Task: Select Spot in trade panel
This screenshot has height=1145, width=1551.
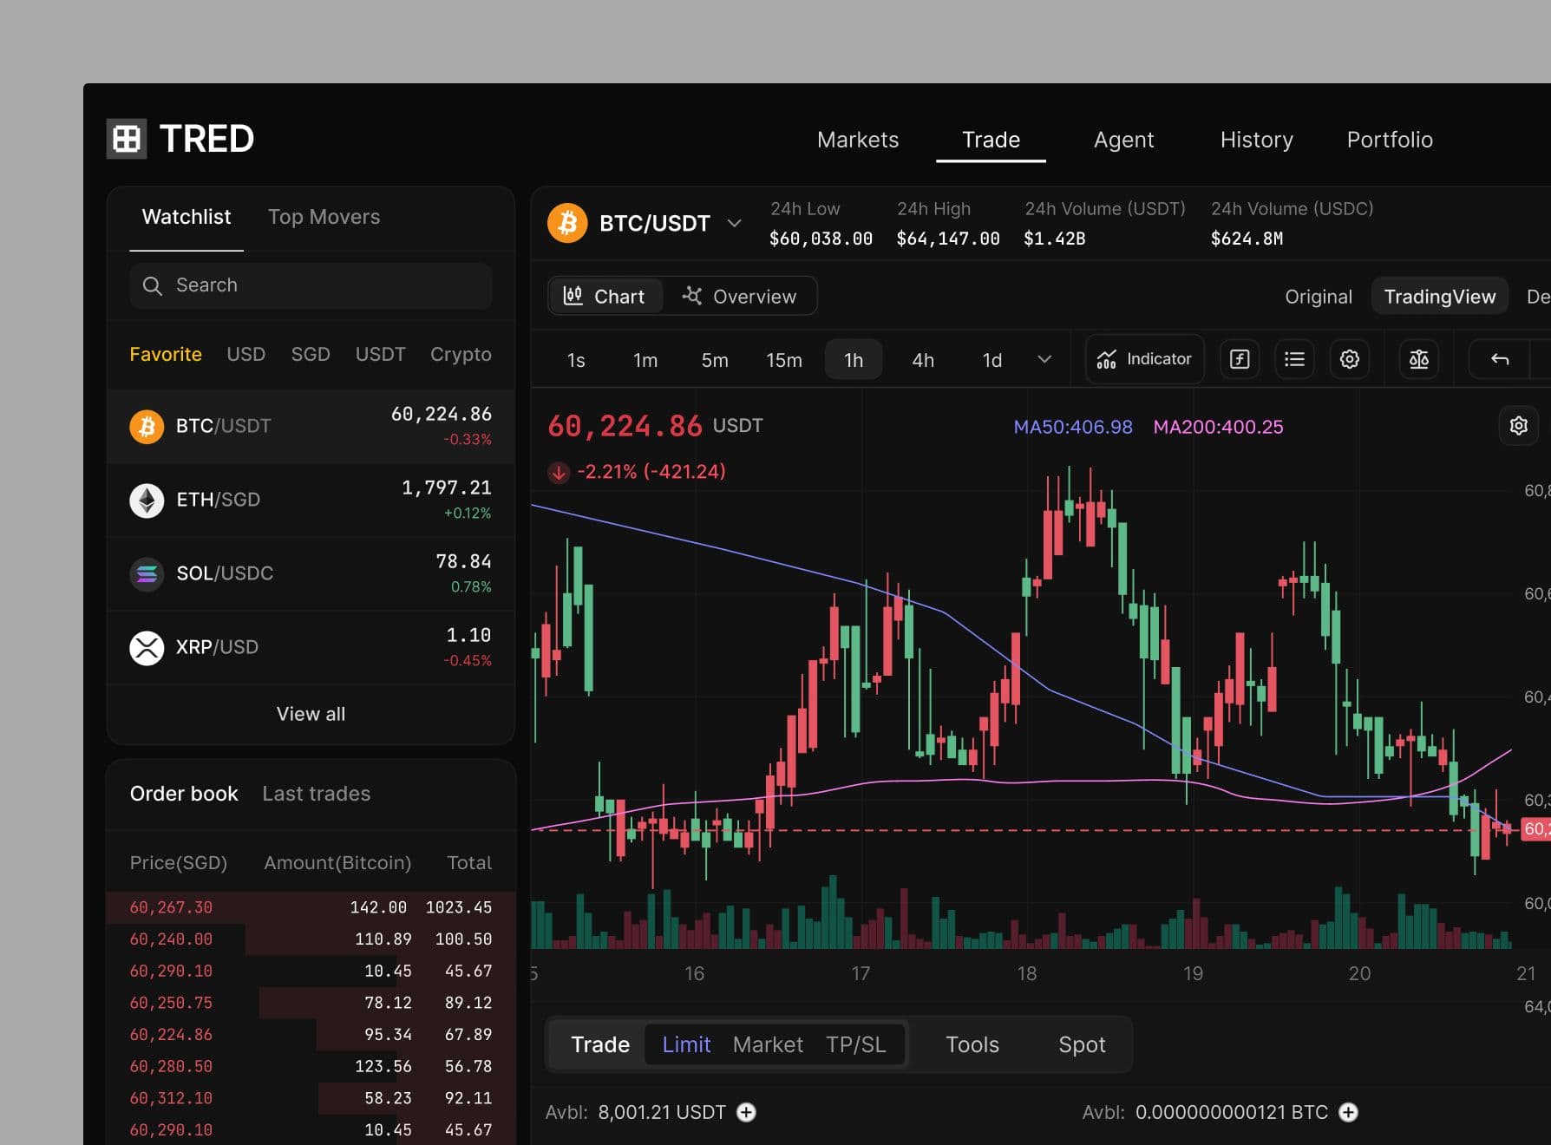Action: coord(1082,1044)
